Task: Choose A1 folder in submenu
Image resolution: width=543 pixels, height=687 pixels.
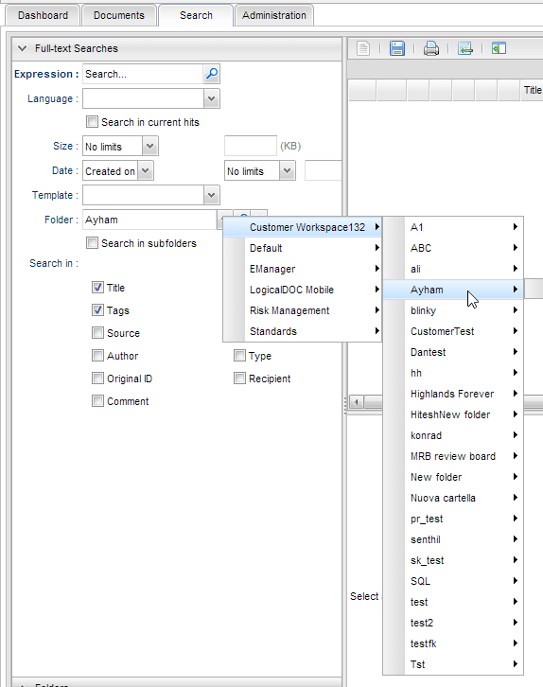Action: (x=453, y=227)
